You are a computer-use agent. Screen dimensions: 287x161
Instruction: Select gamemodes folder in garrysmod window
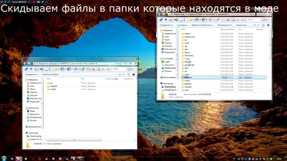[x=188, y=65]
